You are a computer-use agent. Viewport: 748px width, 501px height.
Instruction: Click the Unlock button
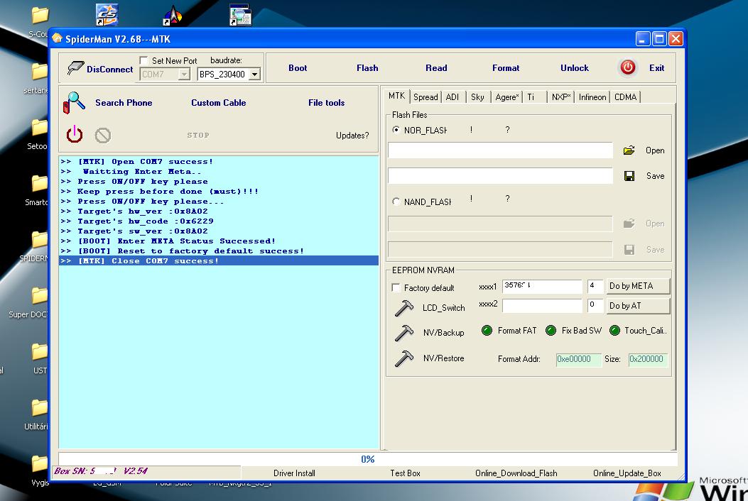(575, 68)
